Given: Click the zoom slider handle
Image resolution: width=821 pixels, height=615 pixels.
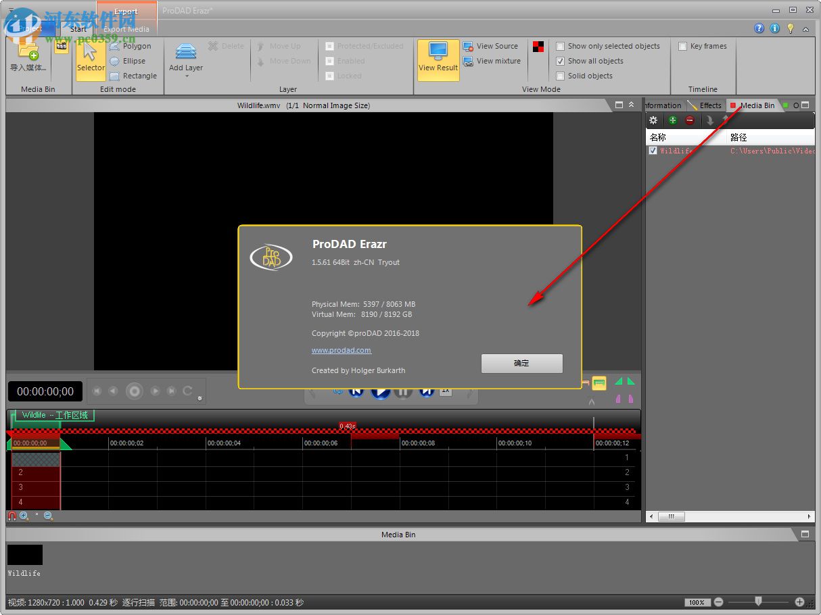Looking at the screenshot, I should (x=759, y=601).
